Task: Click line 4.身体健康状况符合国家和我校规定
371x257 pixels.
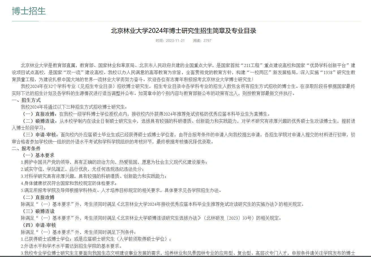Action: coord(69,183)
